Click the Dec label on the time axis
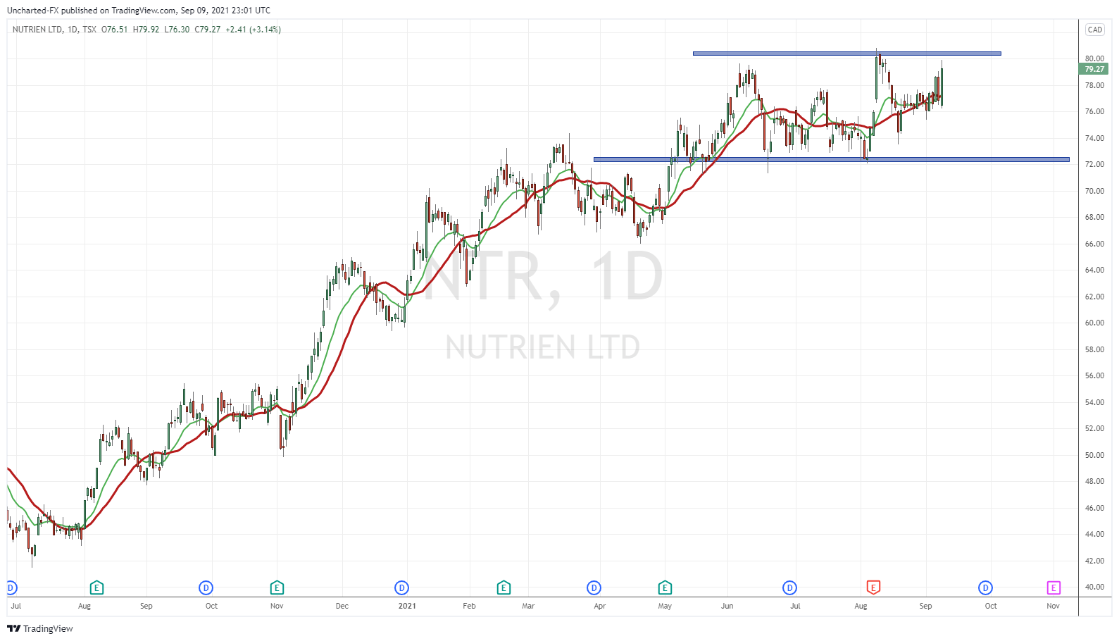This screenshot has height=641, width=1119. (342, 606)
